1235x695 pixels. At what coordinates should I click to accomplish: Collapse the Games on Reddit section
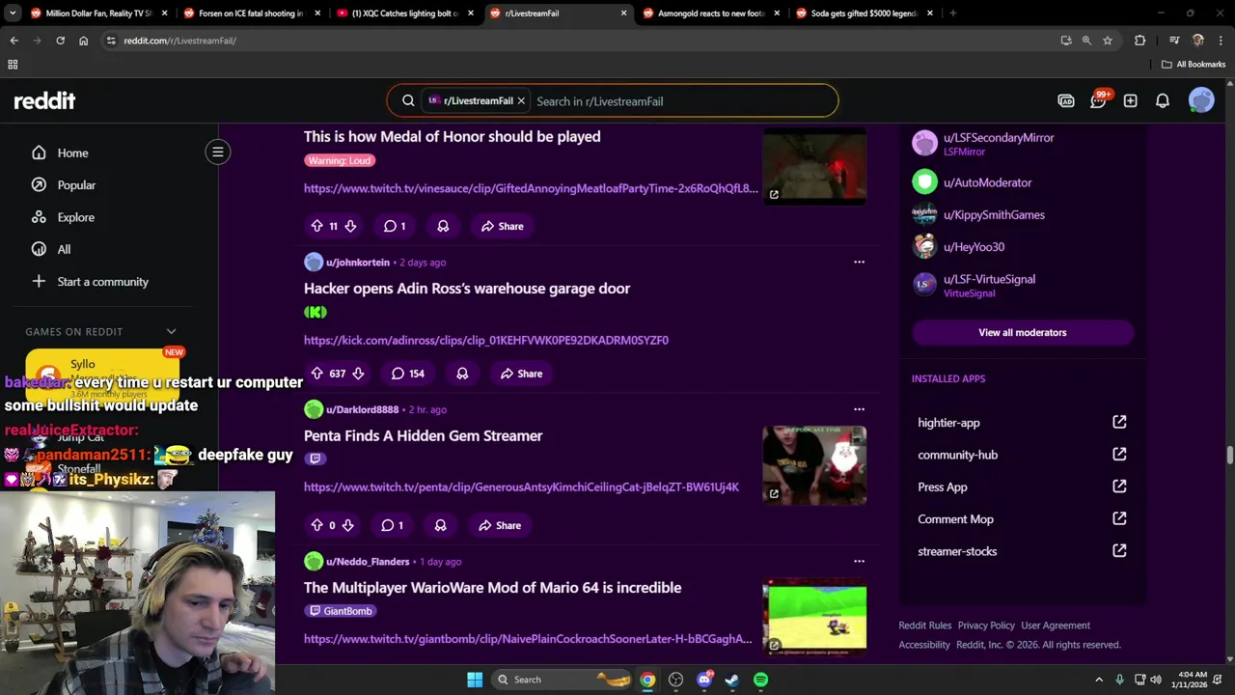pyautogui.click(x=171, y=331)
